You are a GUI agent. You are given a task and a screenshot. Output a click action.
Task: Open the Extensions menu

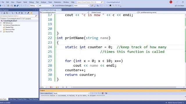[x=58, y=2]
